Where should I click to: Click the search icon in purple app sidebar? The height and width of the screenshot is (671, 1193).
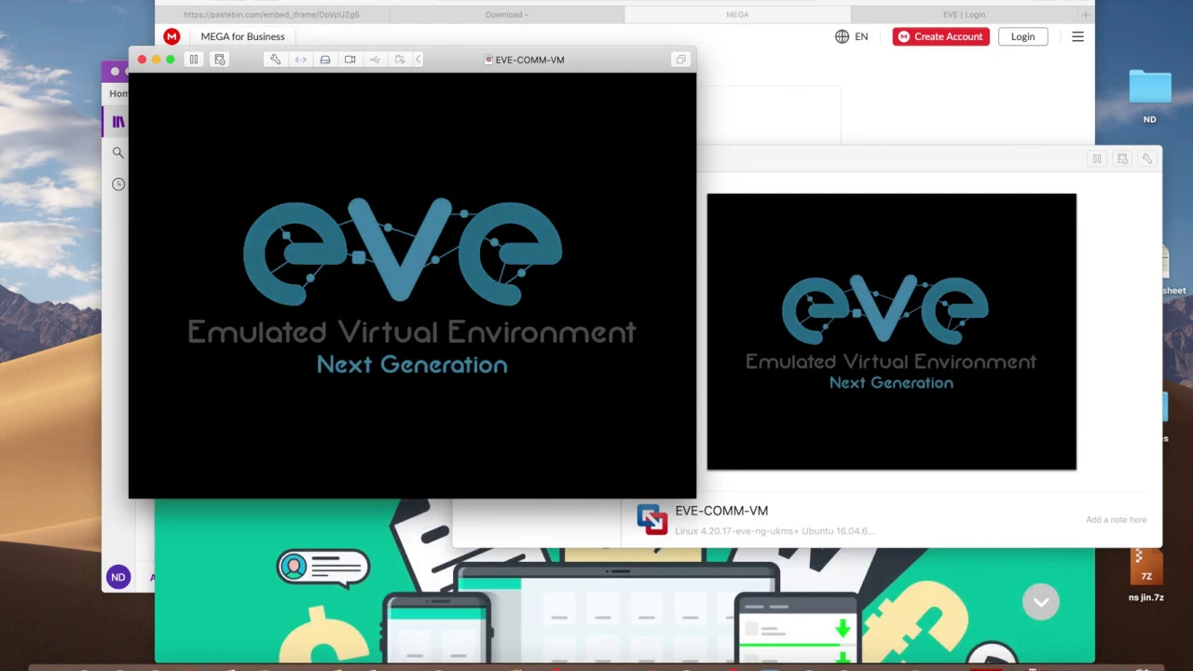click(x=118, y=153)
